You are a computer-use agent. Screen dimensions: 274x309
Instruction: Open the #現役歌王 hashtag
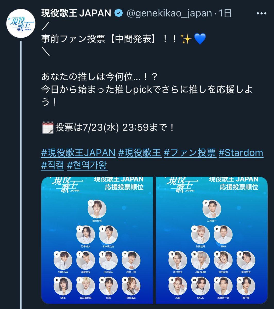click(x=140, y=153)
